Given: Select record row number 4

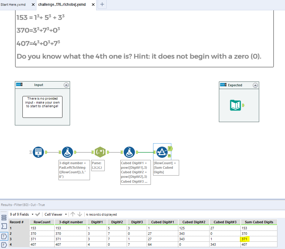Looking at the screenshot, I should click(19, 244).
